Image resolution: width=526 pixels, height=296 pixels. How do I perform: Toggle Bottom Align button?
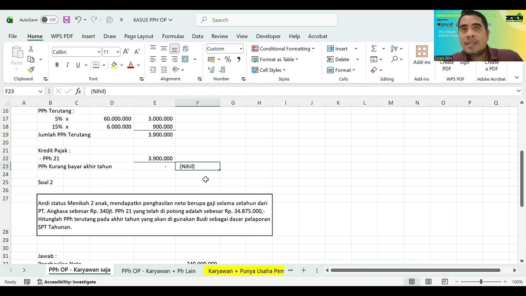point(174,49)
